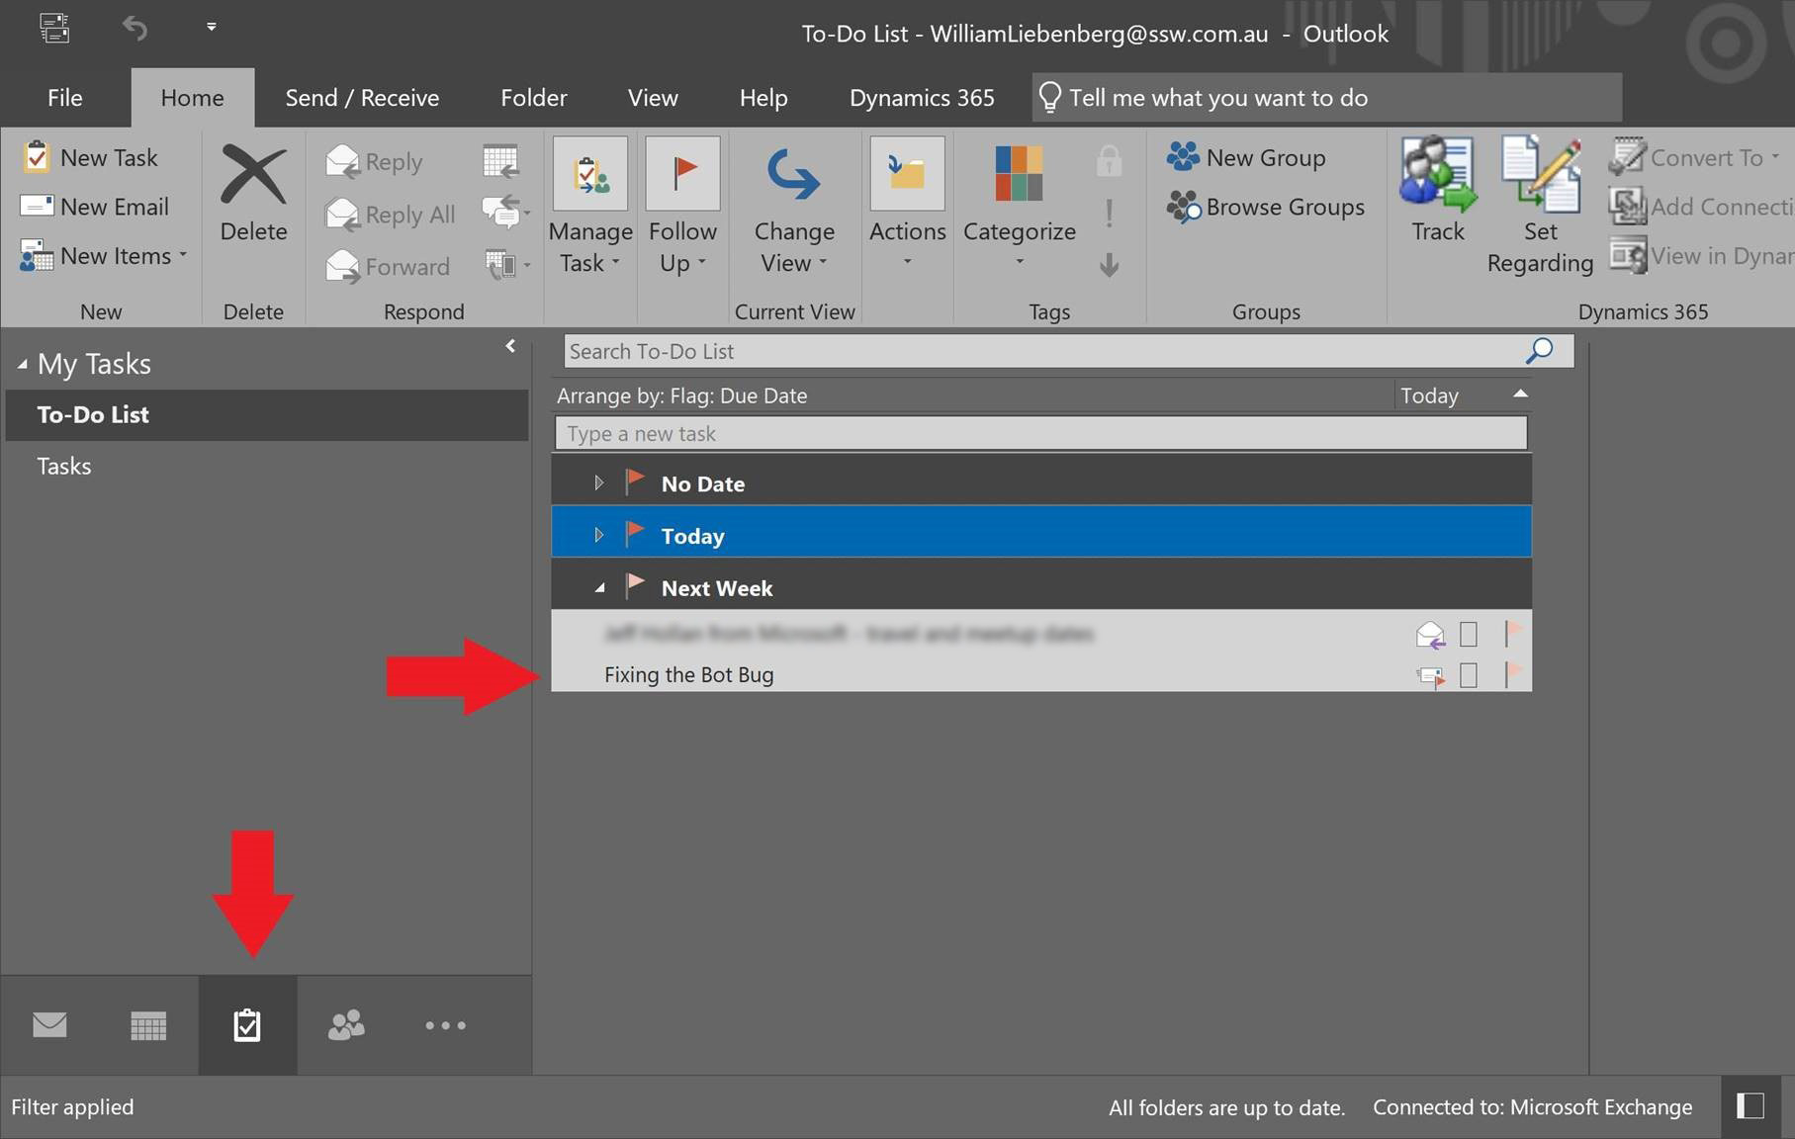Viewport: 1795px width, 1139px height.
Task: Click the search magnifier icon
Action: point(1540,351)
